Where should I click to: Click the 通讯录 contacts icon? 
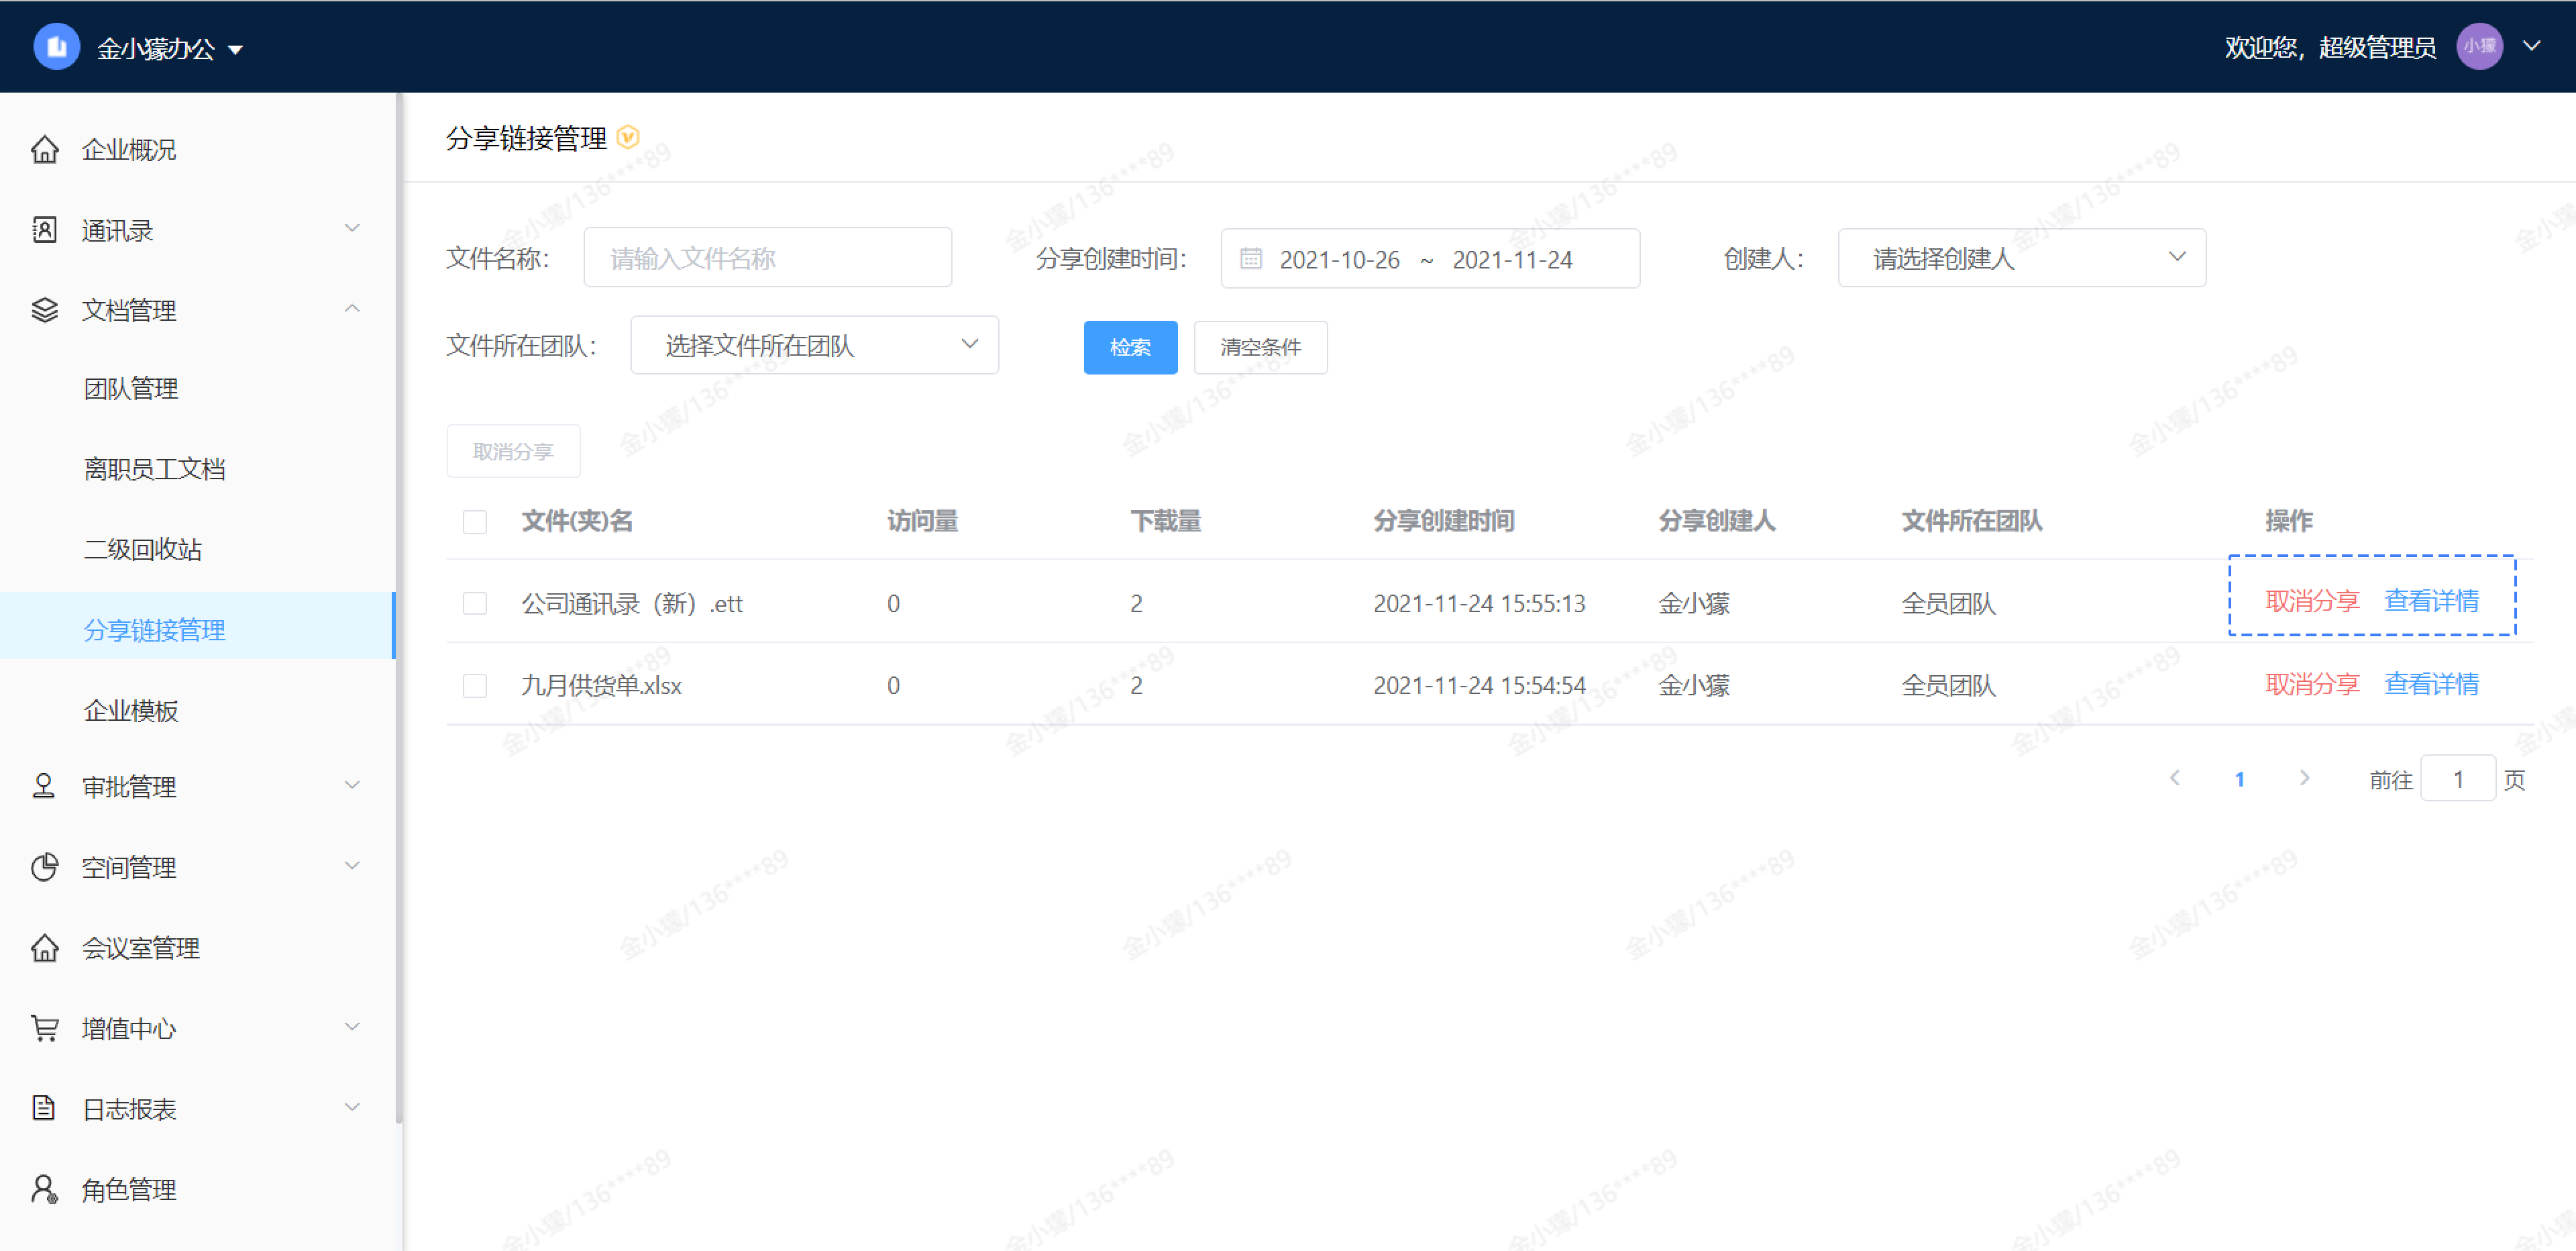click(44, 230)
